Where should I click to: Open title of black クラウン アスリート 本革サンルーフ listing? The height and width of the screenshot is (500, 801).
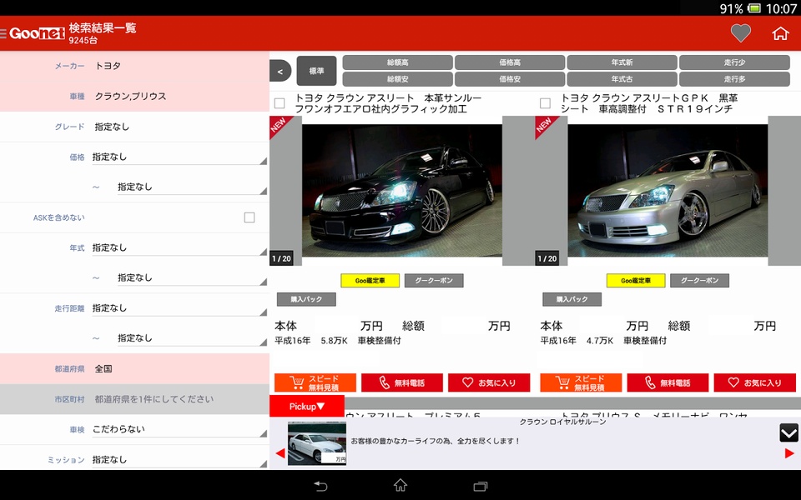coord(388,103)
